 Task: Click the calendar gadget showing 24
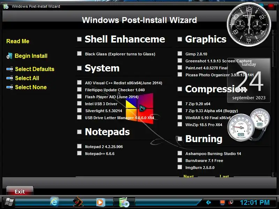(249, 80)
